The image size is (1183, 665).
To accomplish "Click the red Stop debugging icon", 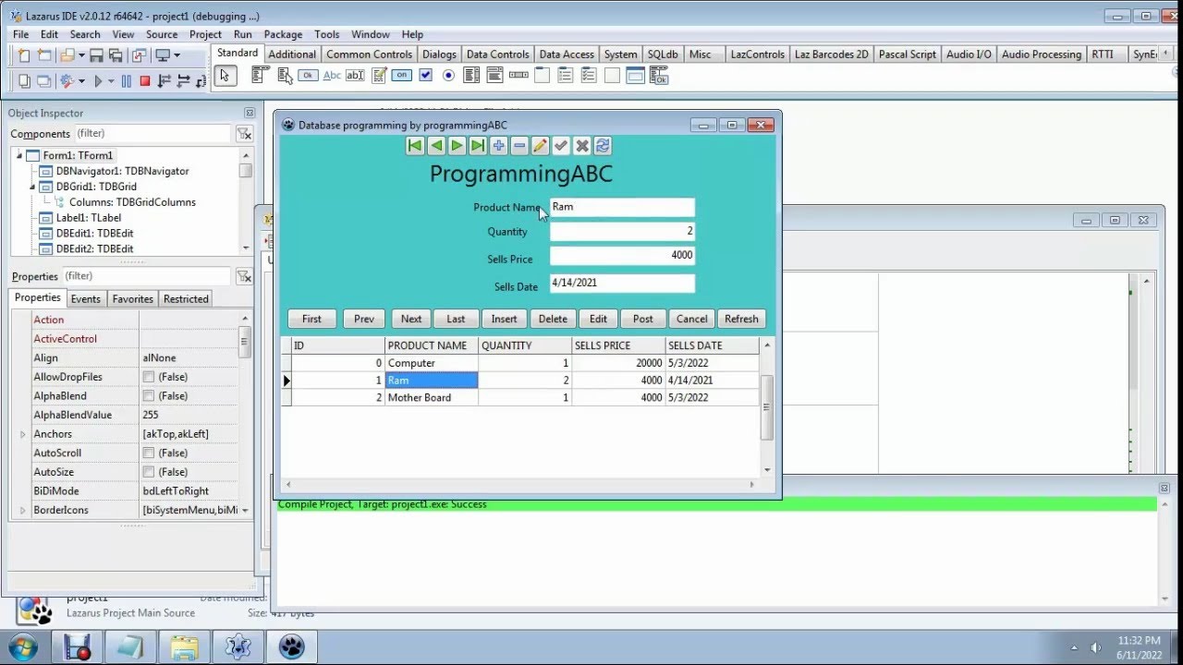I will pos(144,81).
